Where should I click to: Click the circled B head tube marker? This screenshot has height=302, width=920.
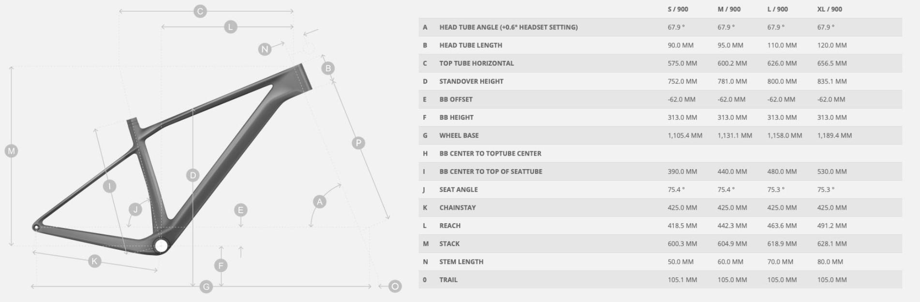click(x=328, y=68)
